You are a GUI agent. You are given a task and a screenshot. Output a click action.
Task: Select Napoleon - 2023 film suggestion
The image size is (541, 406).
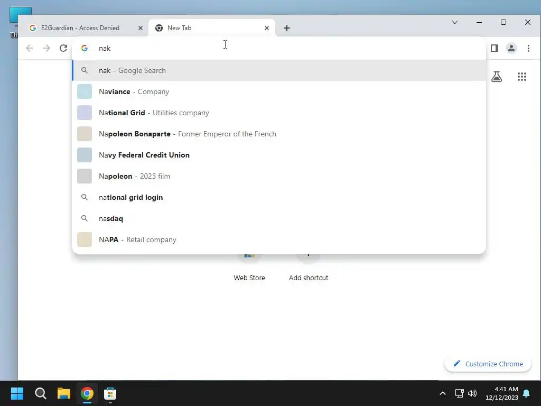279,176
